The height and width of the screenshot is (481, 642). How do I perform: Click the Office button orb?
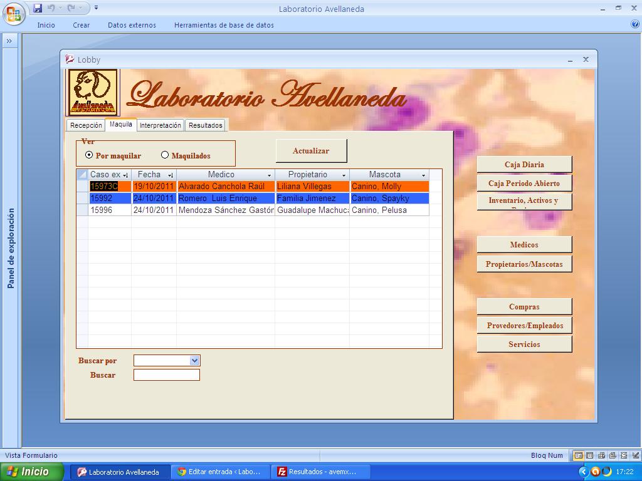point(14,13)
